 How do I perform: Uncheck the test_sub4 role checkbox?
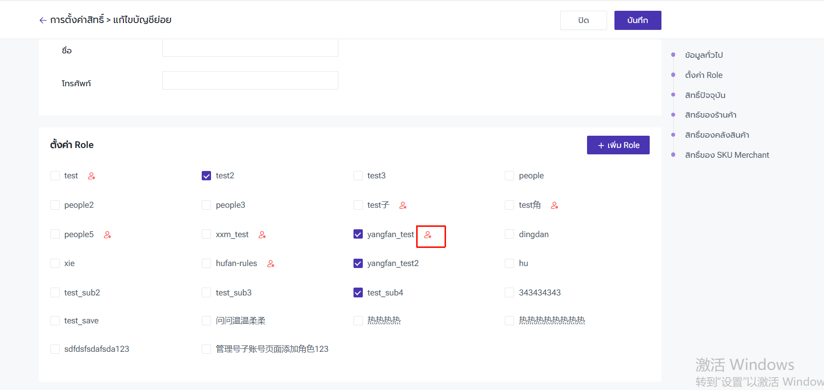click(x=358, y=292)
